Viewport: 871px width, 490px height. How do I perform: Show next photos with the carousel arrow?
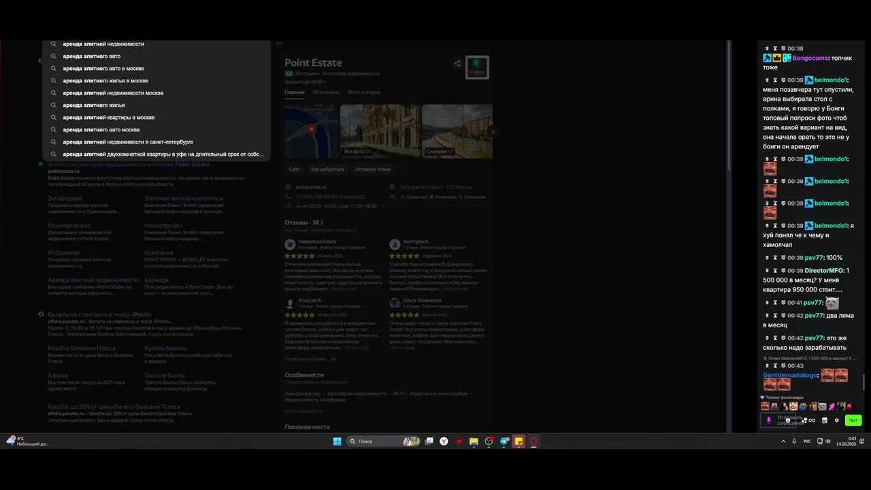click(x=493, y=131)
